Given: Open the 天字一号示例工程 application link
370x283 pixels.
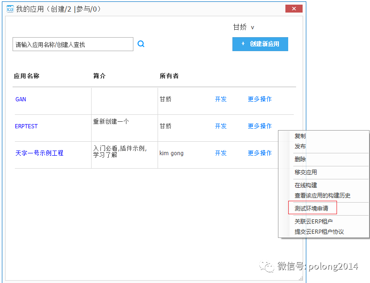Looking at the screenshot, I should pyautogui.click(x=40, y=153).
